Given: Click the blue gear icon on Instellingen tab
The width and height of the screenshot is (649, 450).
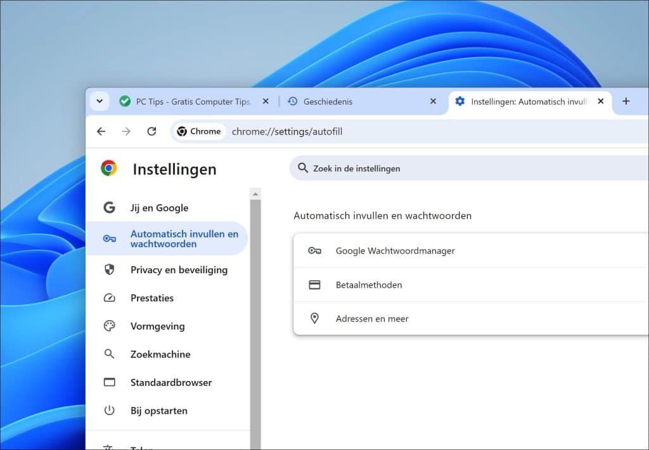Looking at the screenshot, I should coord(460,101).
